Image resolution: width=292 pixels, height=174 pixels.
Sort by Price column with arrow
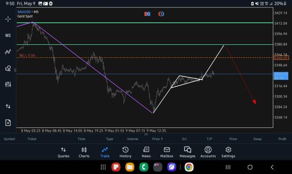(157, 139)
